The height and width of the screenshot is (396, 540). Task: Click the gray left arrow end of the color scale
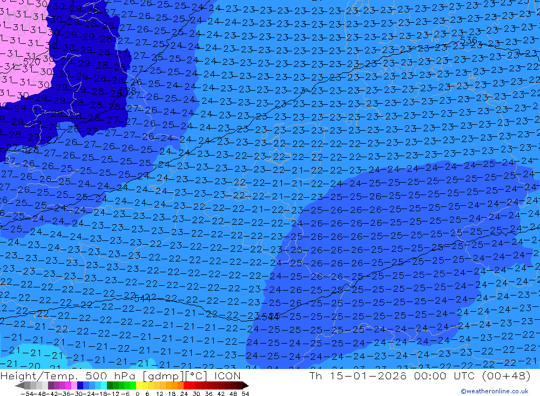click(19, 385)
